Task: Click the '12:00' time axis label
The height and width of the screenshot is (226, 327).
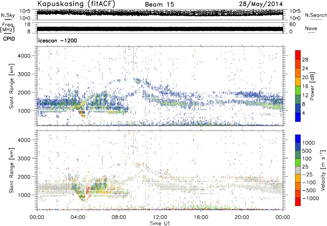Action: pos(160,217)
